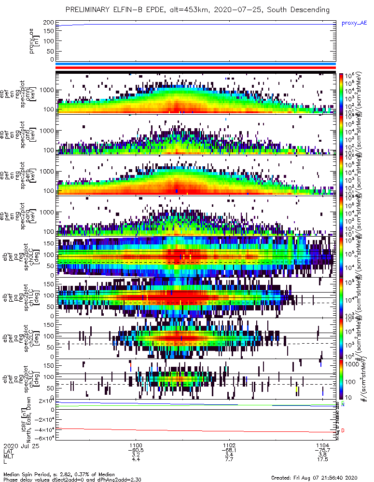Viewport: 374px width, 482px height.
Task: Click the LAT value "-75.7"
Action: [x=322, y=450]
